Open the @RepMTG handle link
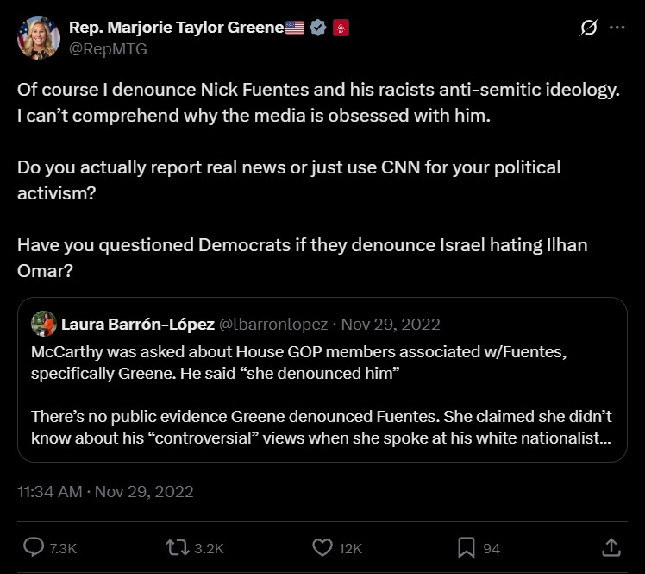645x574 pixels. 108,49
